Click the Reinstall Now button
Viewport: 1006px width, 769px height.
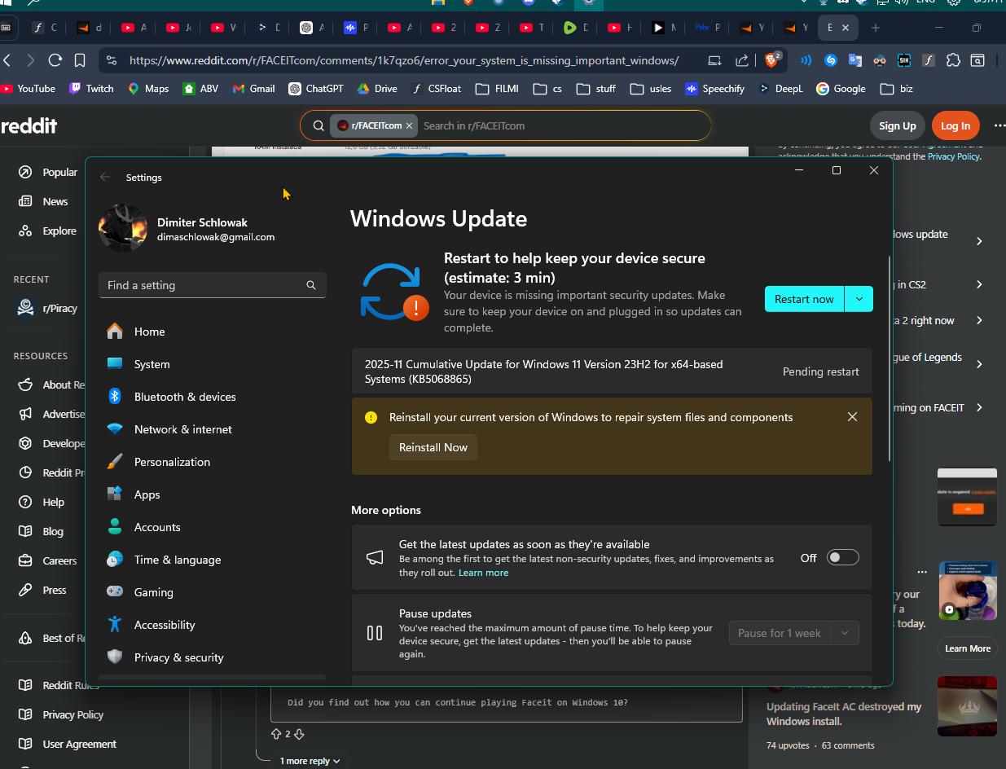[x=433, y=447]
